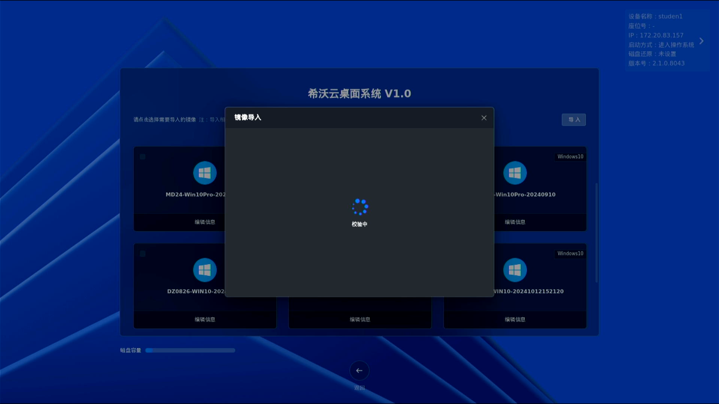
Task: Close the 镜像导入 dialog
Action: [484, 118]
